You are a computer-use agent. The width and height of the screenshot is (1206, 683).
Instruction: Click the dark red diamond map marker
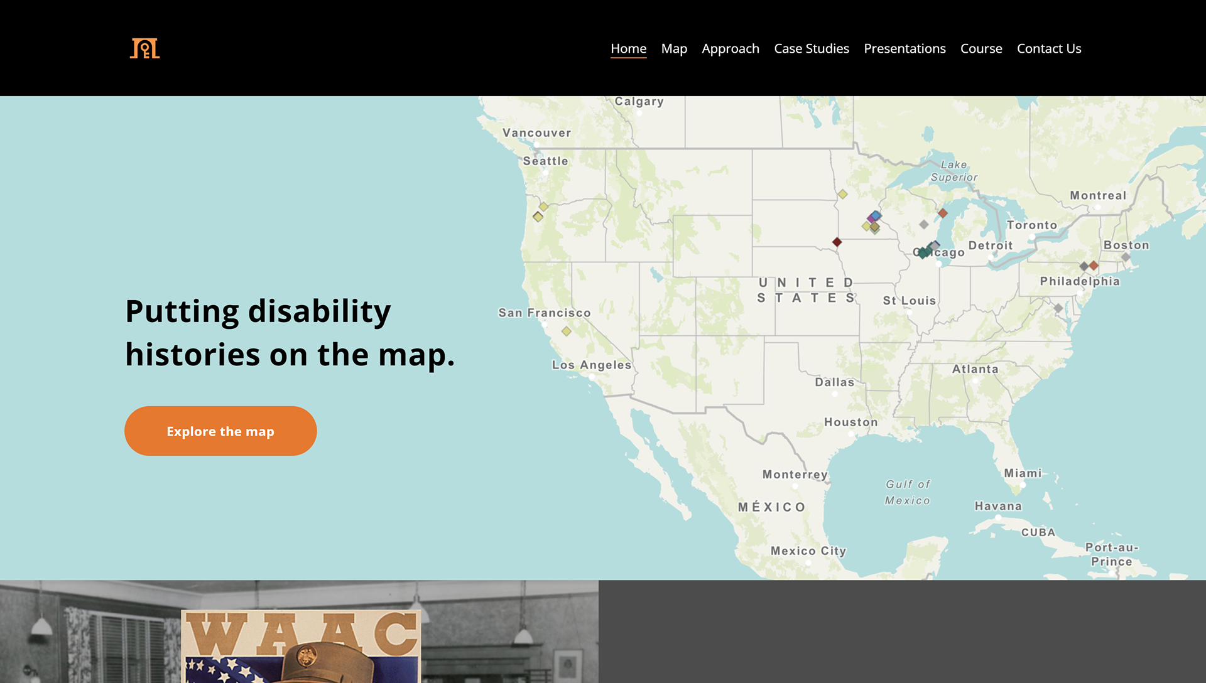[837, 242]
